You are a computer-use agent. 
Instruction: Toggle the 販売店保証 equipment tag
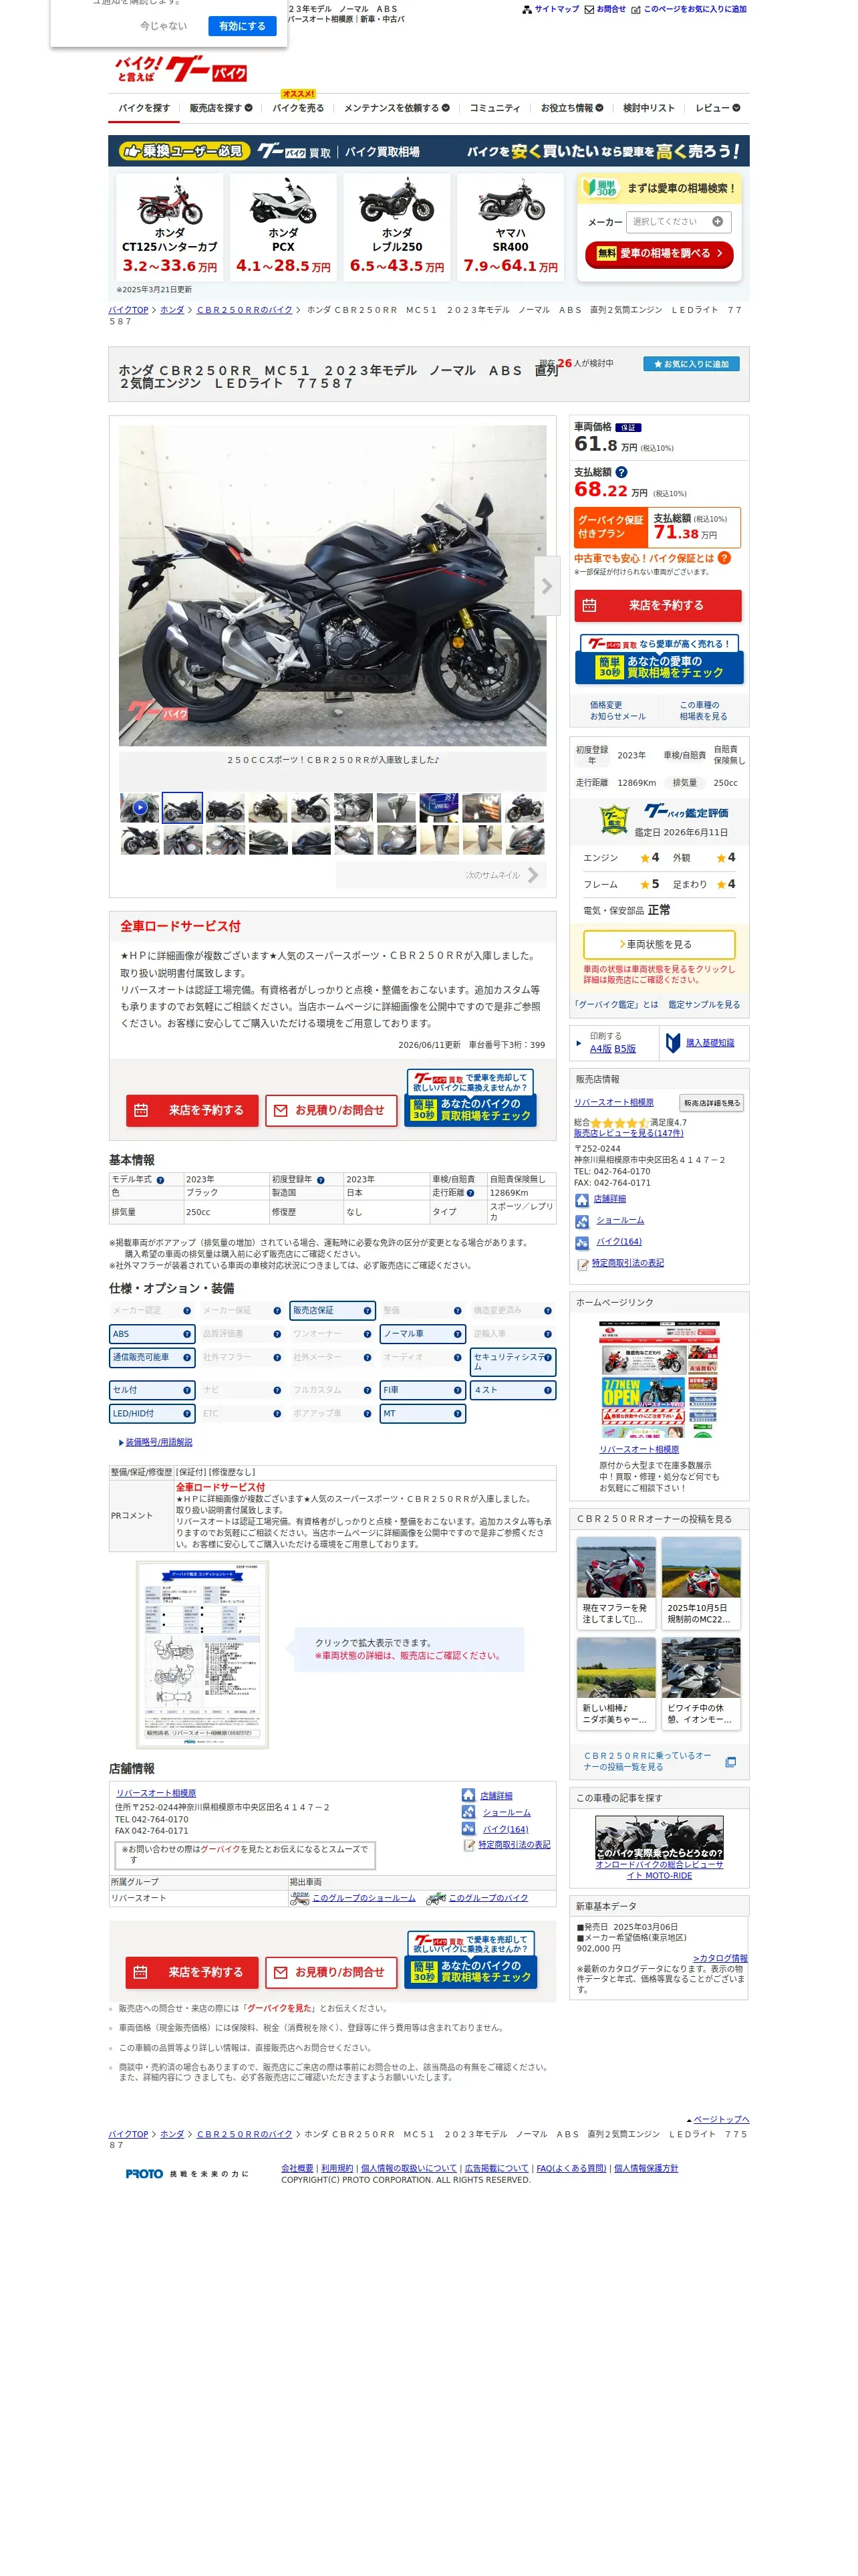[333, 1310]
